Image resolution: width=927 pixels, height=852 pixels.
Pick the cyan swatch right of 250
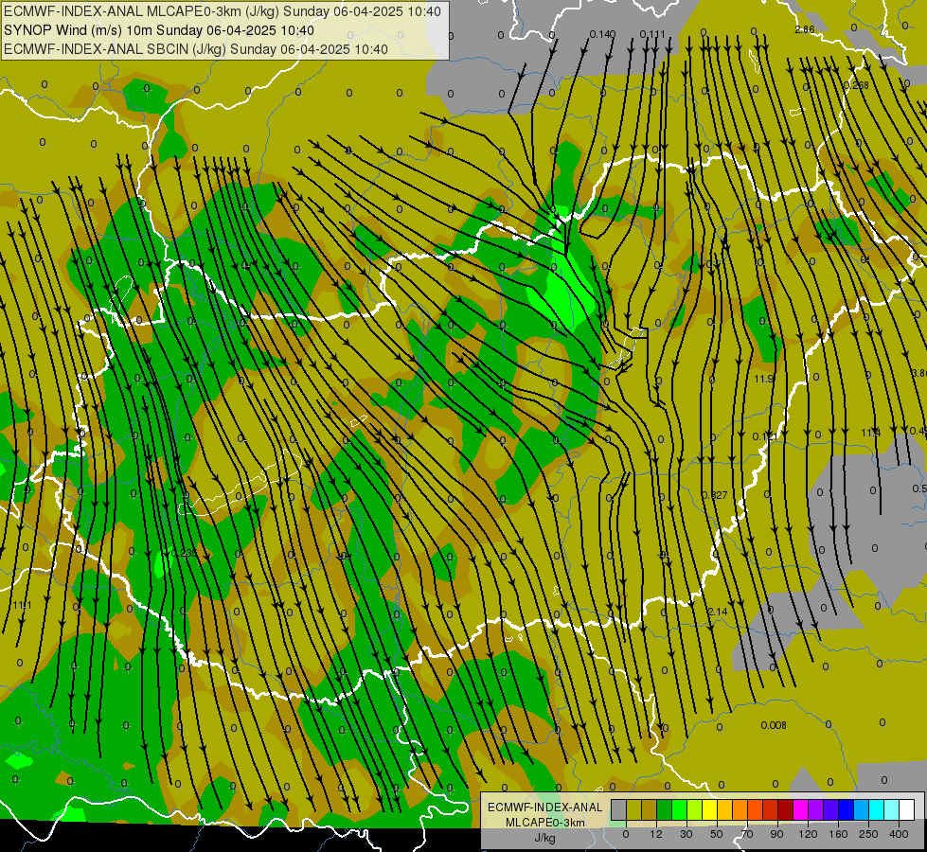point(877,809)
